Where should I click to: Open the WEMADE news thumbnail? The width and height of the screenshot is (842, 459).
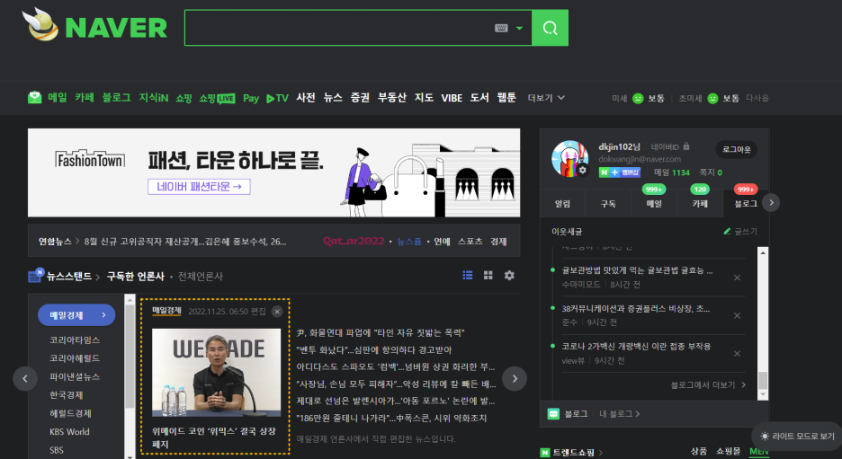pos(217,373)
